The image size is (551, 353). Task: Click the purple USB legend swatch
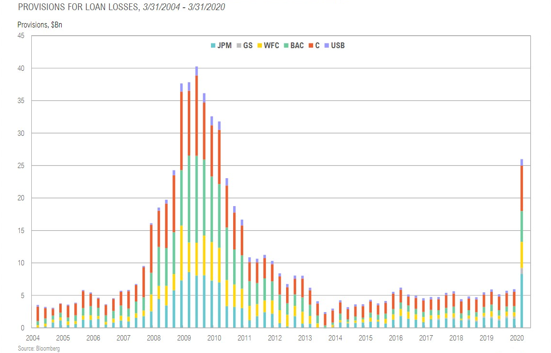coord(326,46)
